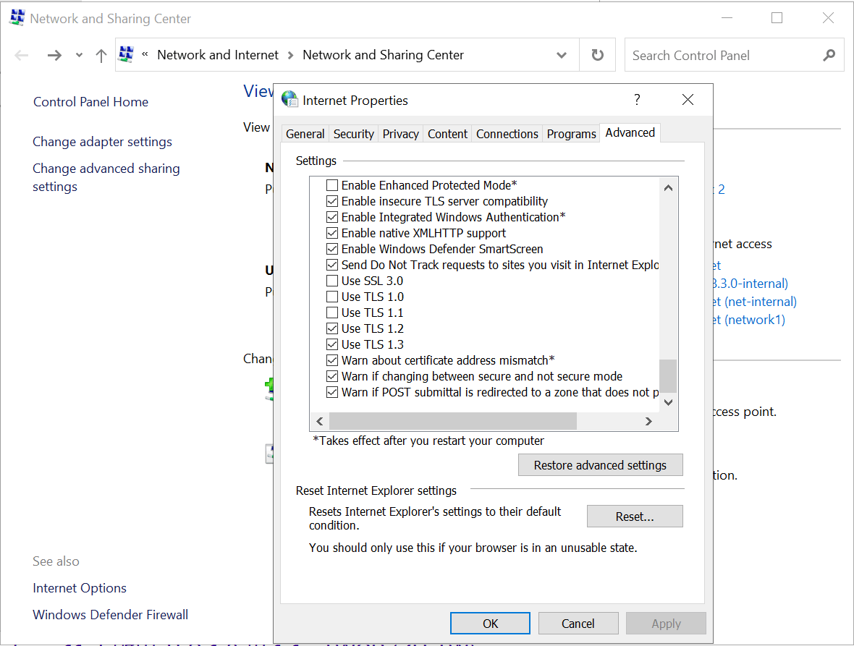Image resolution: width=854 pixels, height=646 pixels.
Task: Close the Network and Sharing Center window
Action: point(829,18)
